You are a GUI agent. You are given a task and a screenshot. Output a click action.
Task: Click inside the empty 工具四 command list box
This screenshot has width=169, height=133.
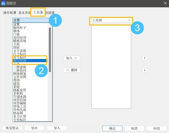point(111,67)
